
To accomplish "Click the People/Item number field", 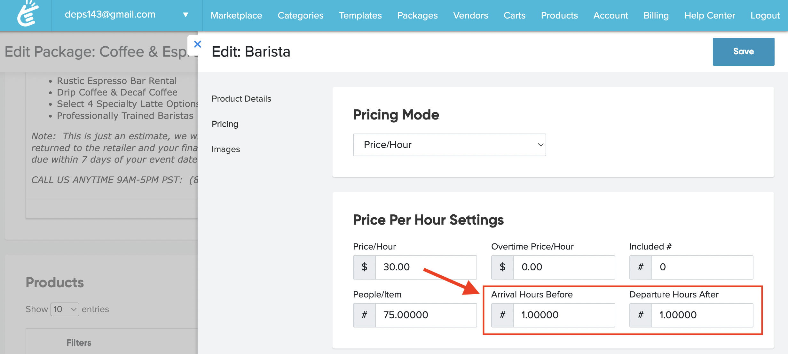I will coord(425,315).
